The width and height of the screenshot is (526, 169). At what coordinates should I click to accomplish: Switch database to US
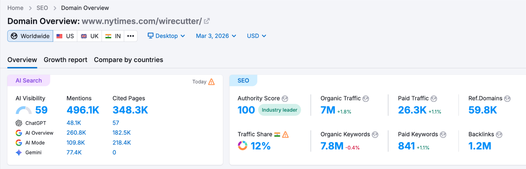(65, 36)
